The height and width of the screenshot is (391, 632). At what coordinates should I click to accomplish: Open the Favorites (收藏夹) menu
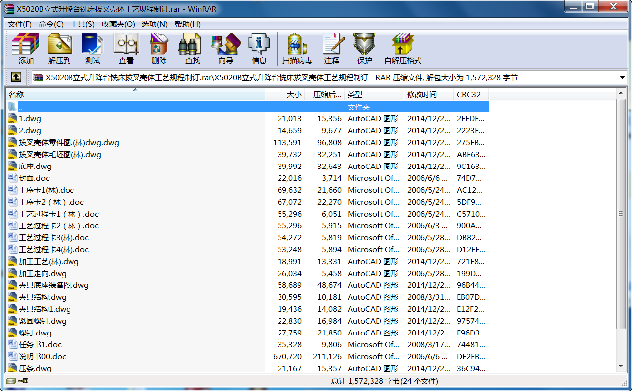118,24
